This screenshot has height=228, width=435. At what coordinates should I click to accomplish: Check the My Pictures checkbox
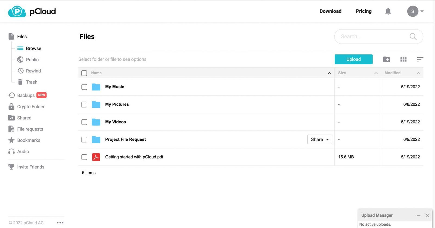tap(84, 105)
